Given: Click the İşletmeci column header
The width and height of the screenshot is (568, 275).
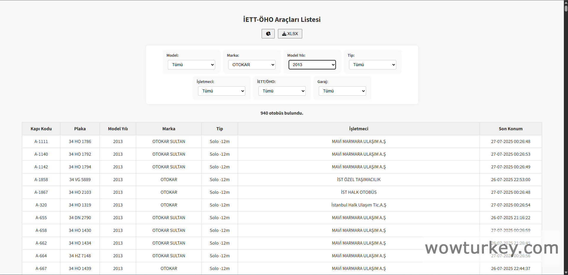Looking at the screenshot, I should [358, 129].
